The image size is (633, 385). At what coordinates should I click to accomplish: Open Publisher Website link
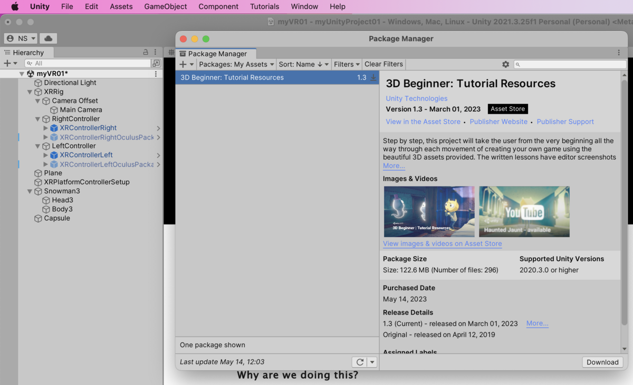pos(498,122)
